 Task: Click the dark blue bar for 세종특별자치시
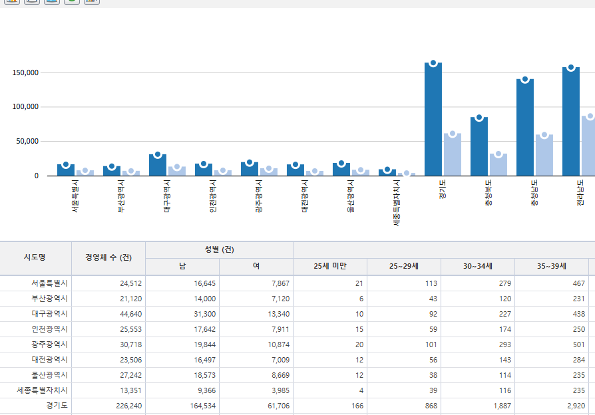pos(387,173)
